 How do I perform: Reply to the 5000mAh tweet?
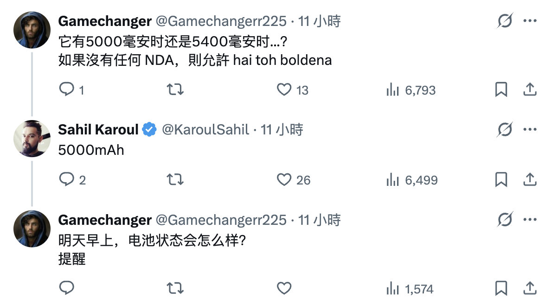click(x=67, y=179)
